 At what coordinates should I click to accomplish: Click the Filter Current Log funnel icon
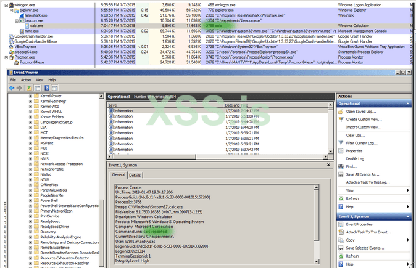[341, 143]
